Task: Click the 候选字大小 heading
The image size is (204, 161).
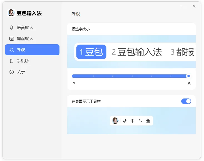Action: pos(81,29)
